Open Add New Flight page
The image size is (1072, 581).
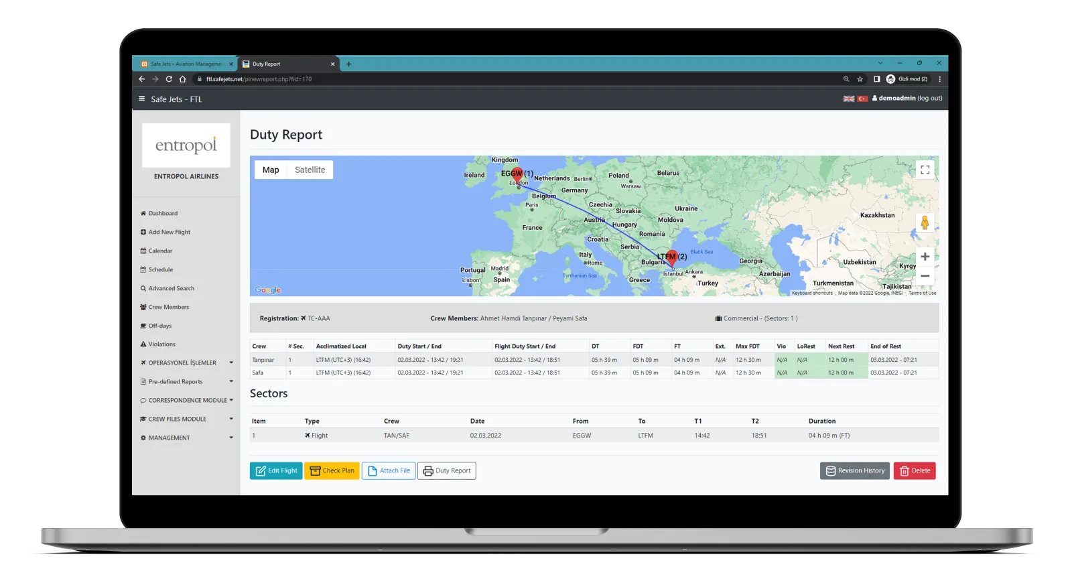coord(165,232)
